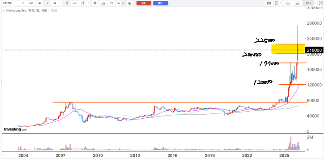Toggle small square beside the chart title
Image resolution: width=324 pixels, height=159 pixels.
(52, 11)
